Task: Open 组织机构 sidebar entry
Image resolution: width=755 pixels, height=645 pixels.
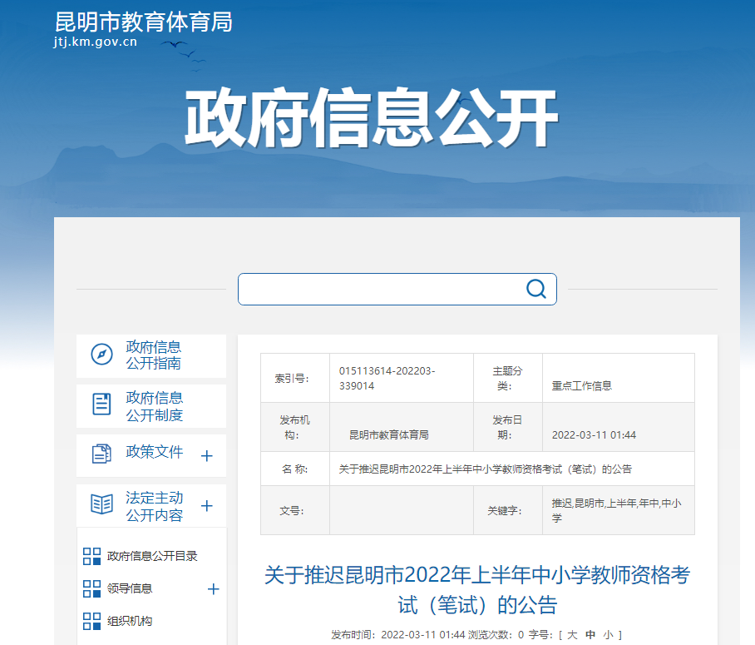Action: click(x=130, y=621)
